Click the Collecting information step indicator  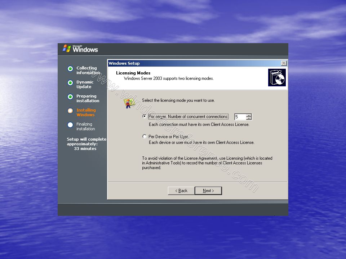(70, 69)
